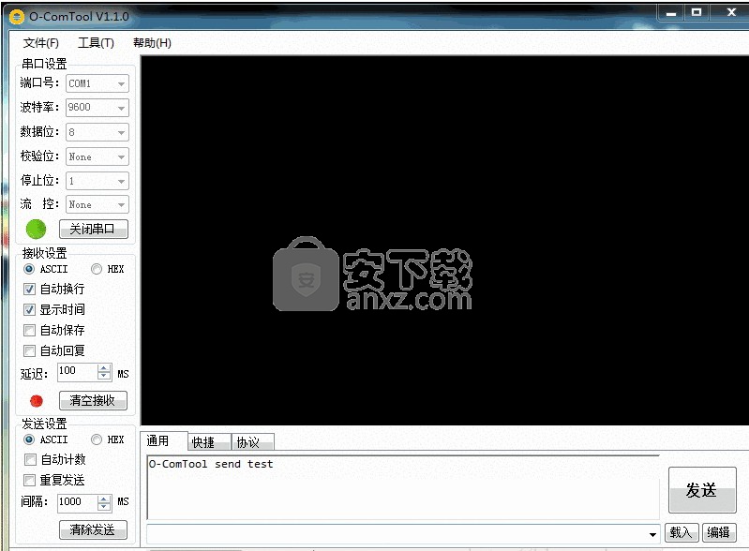Image resolution: width=749 pixels, height=551 pixels.
Task: Open the 文件(F) menu
Action: 40,43
